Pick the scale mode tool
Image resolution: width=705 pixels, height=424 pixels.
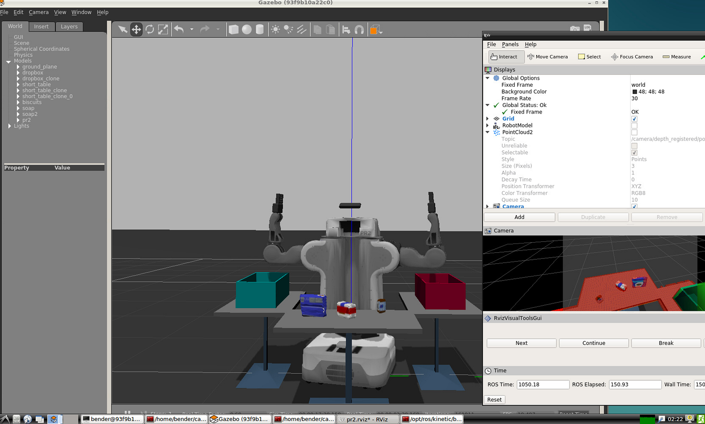163,29
